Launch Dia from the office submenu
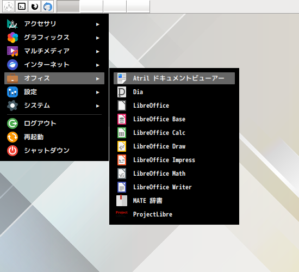This screenshot has width=299, height=272. [174, 92]
